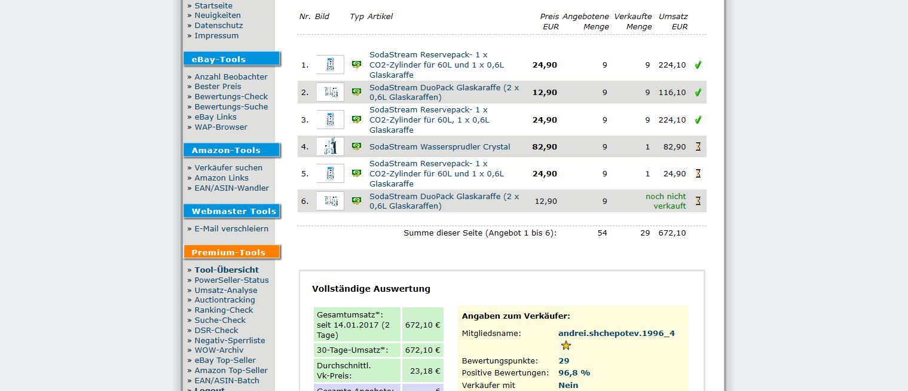The height and width of the screenshot is (391, 908).
Task: Open the SodaStream Reservepack listing in row 1
Action: 436,65
